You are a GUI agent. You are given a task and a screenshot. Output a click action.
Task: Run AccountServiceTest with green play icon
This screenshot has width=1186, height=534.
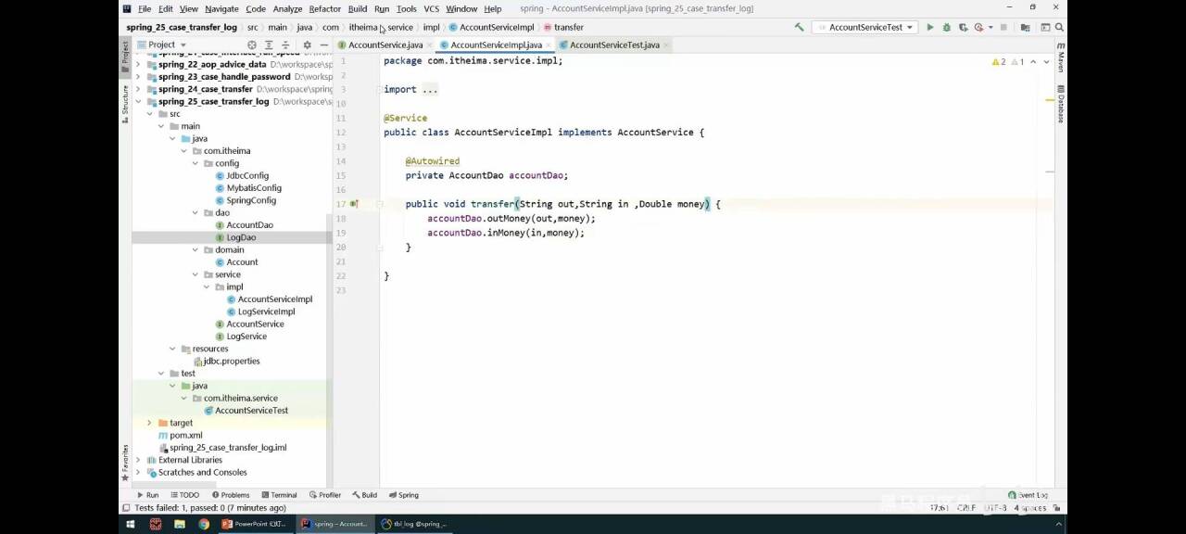[930, 28]
